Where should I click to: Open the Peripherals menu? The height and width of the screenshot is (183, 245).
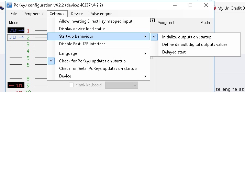pyautogui.click(x=33, y=14)
